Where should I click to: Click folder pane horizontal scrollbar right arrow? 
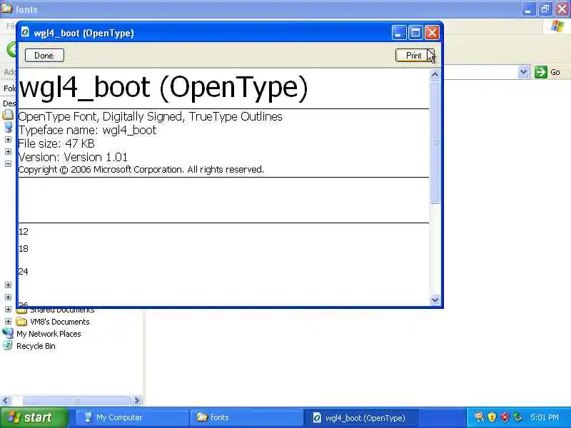[x=136, y=401]
